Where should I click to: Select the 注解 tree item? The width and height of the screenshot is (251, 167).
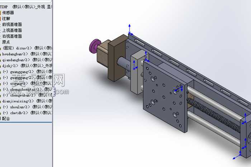click(x=6, y=18)
